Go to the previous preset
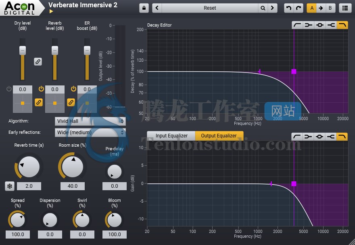Image resolution: width=355 pixels, height=245 pixels. pyautogui.click(x=157, y=8)
